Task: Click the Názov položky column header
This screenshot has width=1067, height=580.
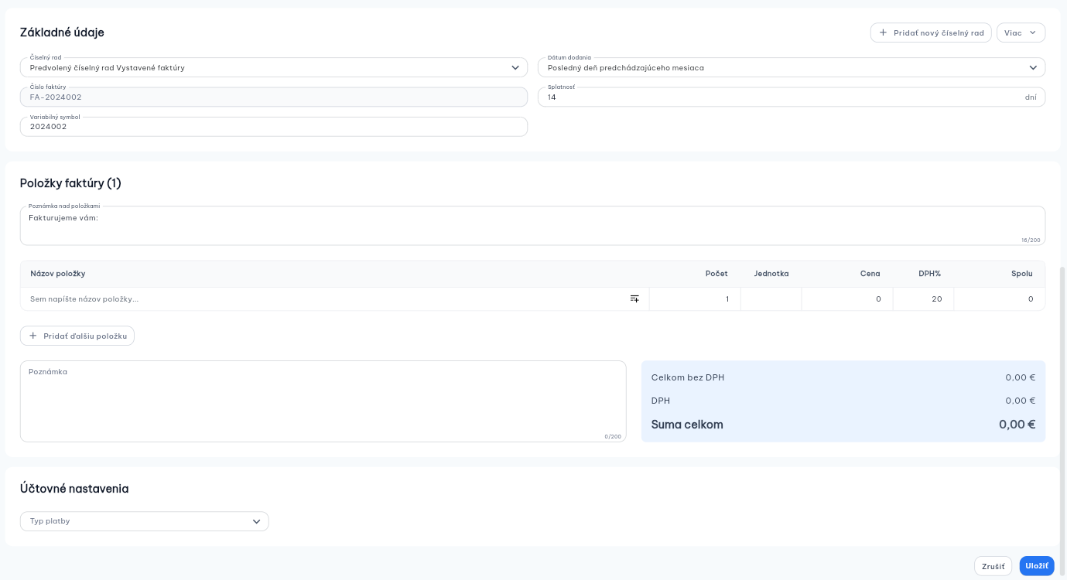Action: [x=58, y=274]
